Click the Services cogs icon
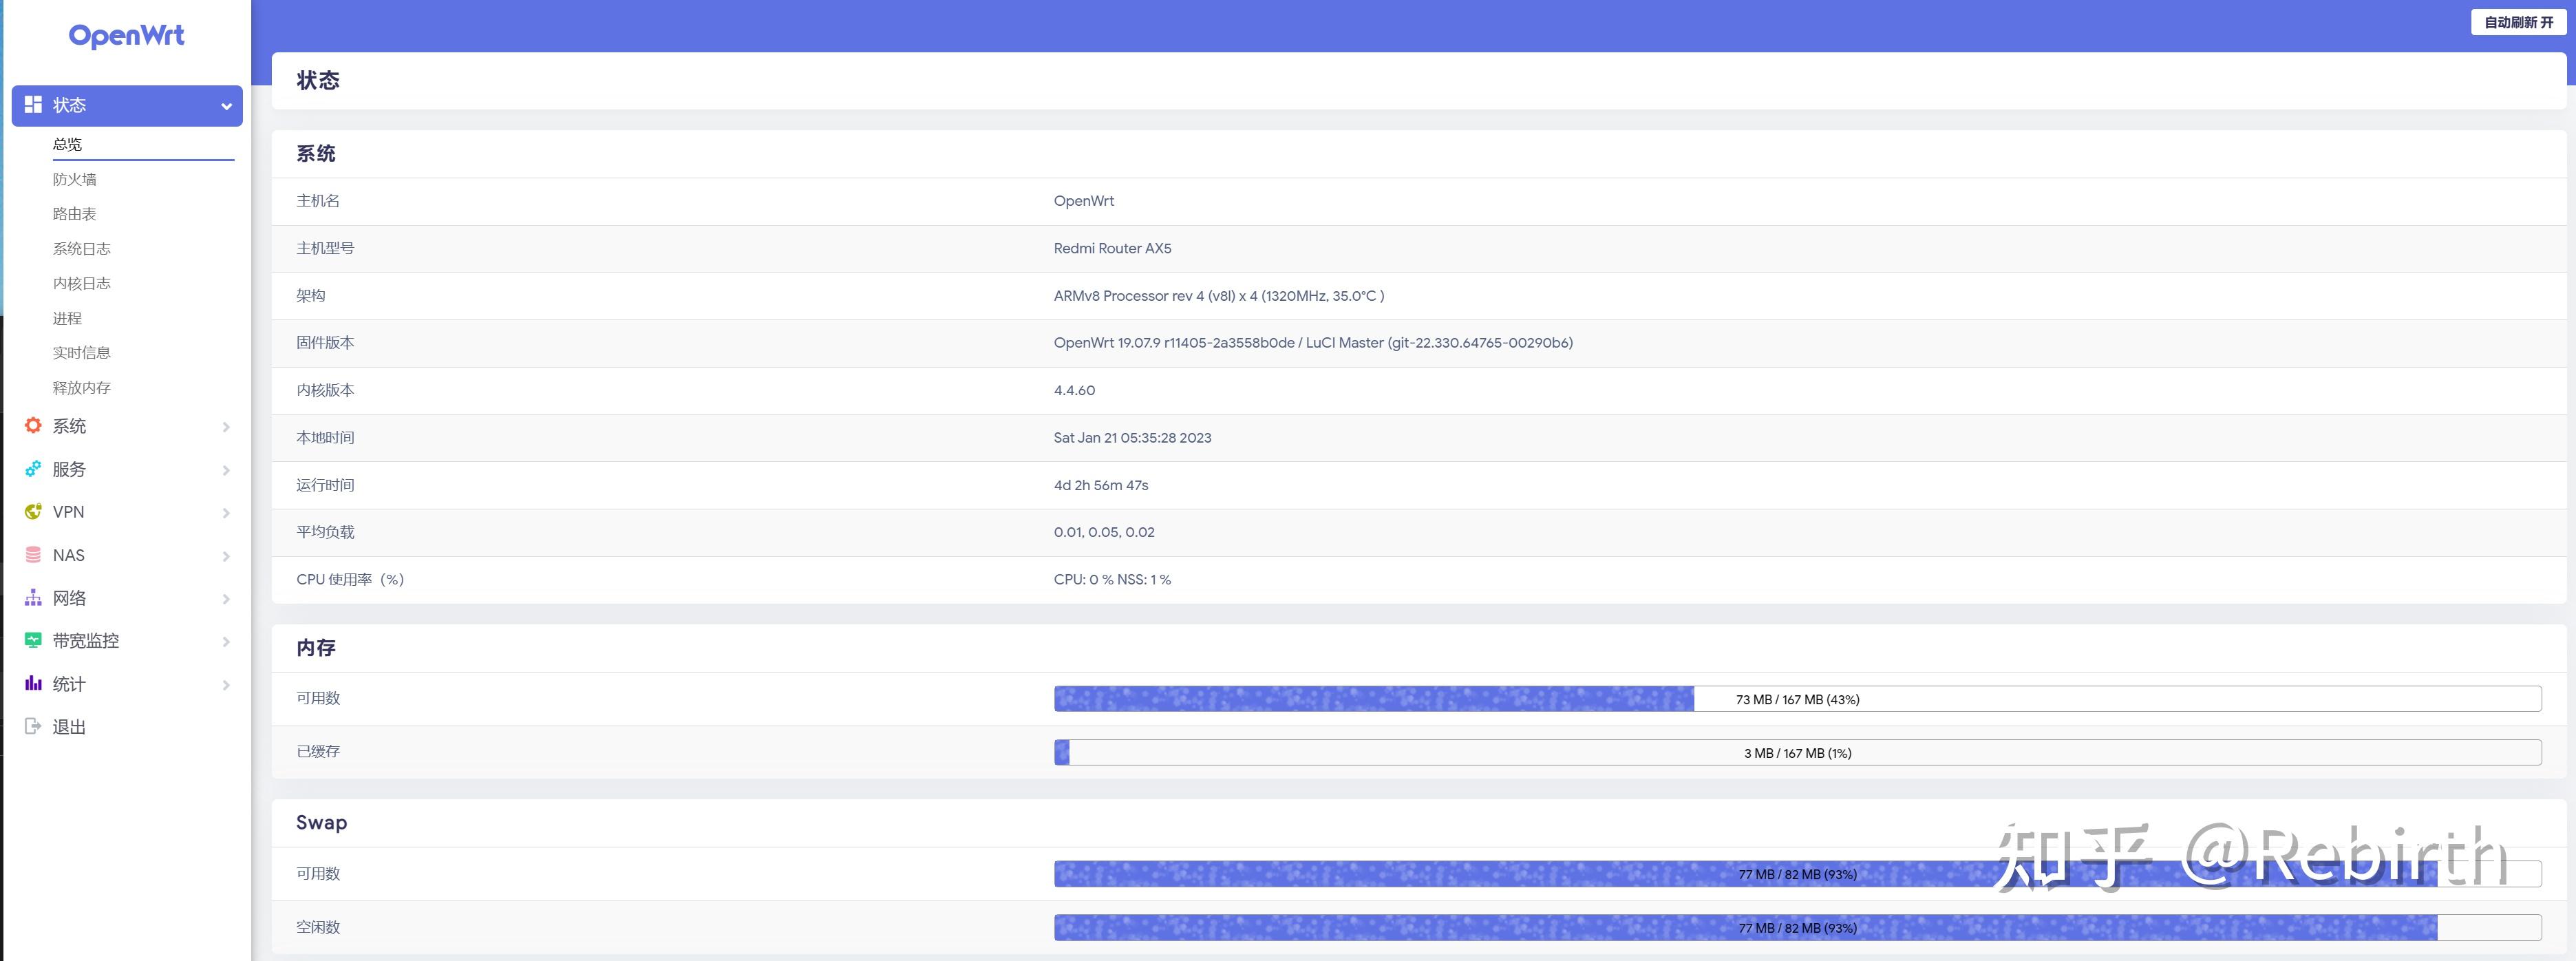2576x961 pixels. (x=33, y=469)
